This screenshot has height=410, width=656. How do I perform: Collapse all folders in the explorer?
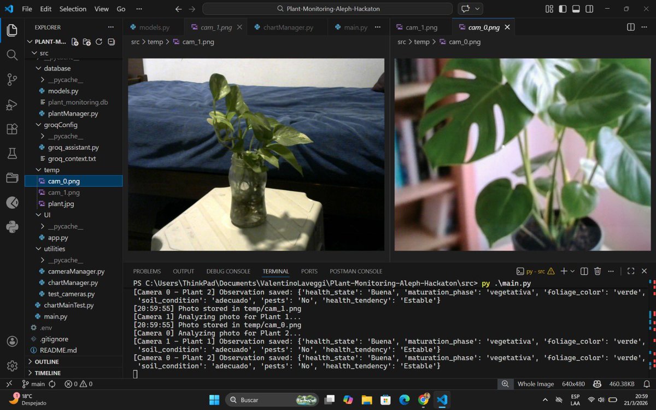coord(111,42)
